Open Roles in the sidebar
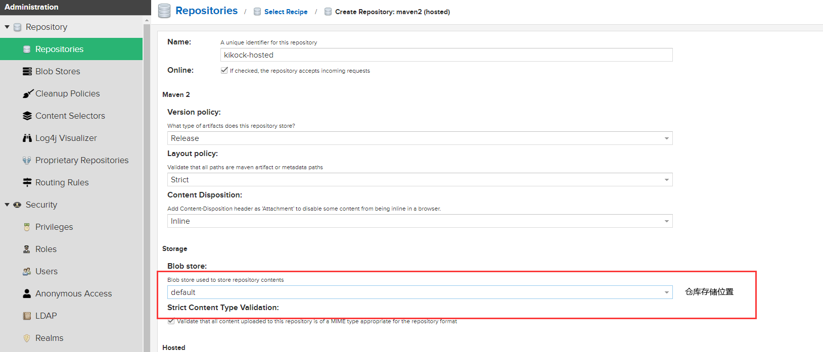 (71, 249)
